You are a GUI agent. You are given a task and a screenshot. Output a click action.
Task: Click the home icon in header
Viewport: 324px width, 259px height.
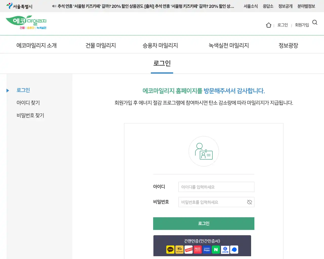click(x=269, y=25)
